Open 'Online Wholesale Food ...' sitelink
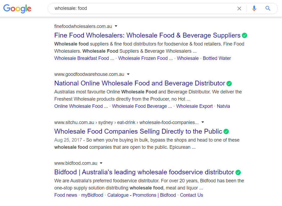This screenshot has width=282, height=206. pyautogui.click(x=81, y=106)
